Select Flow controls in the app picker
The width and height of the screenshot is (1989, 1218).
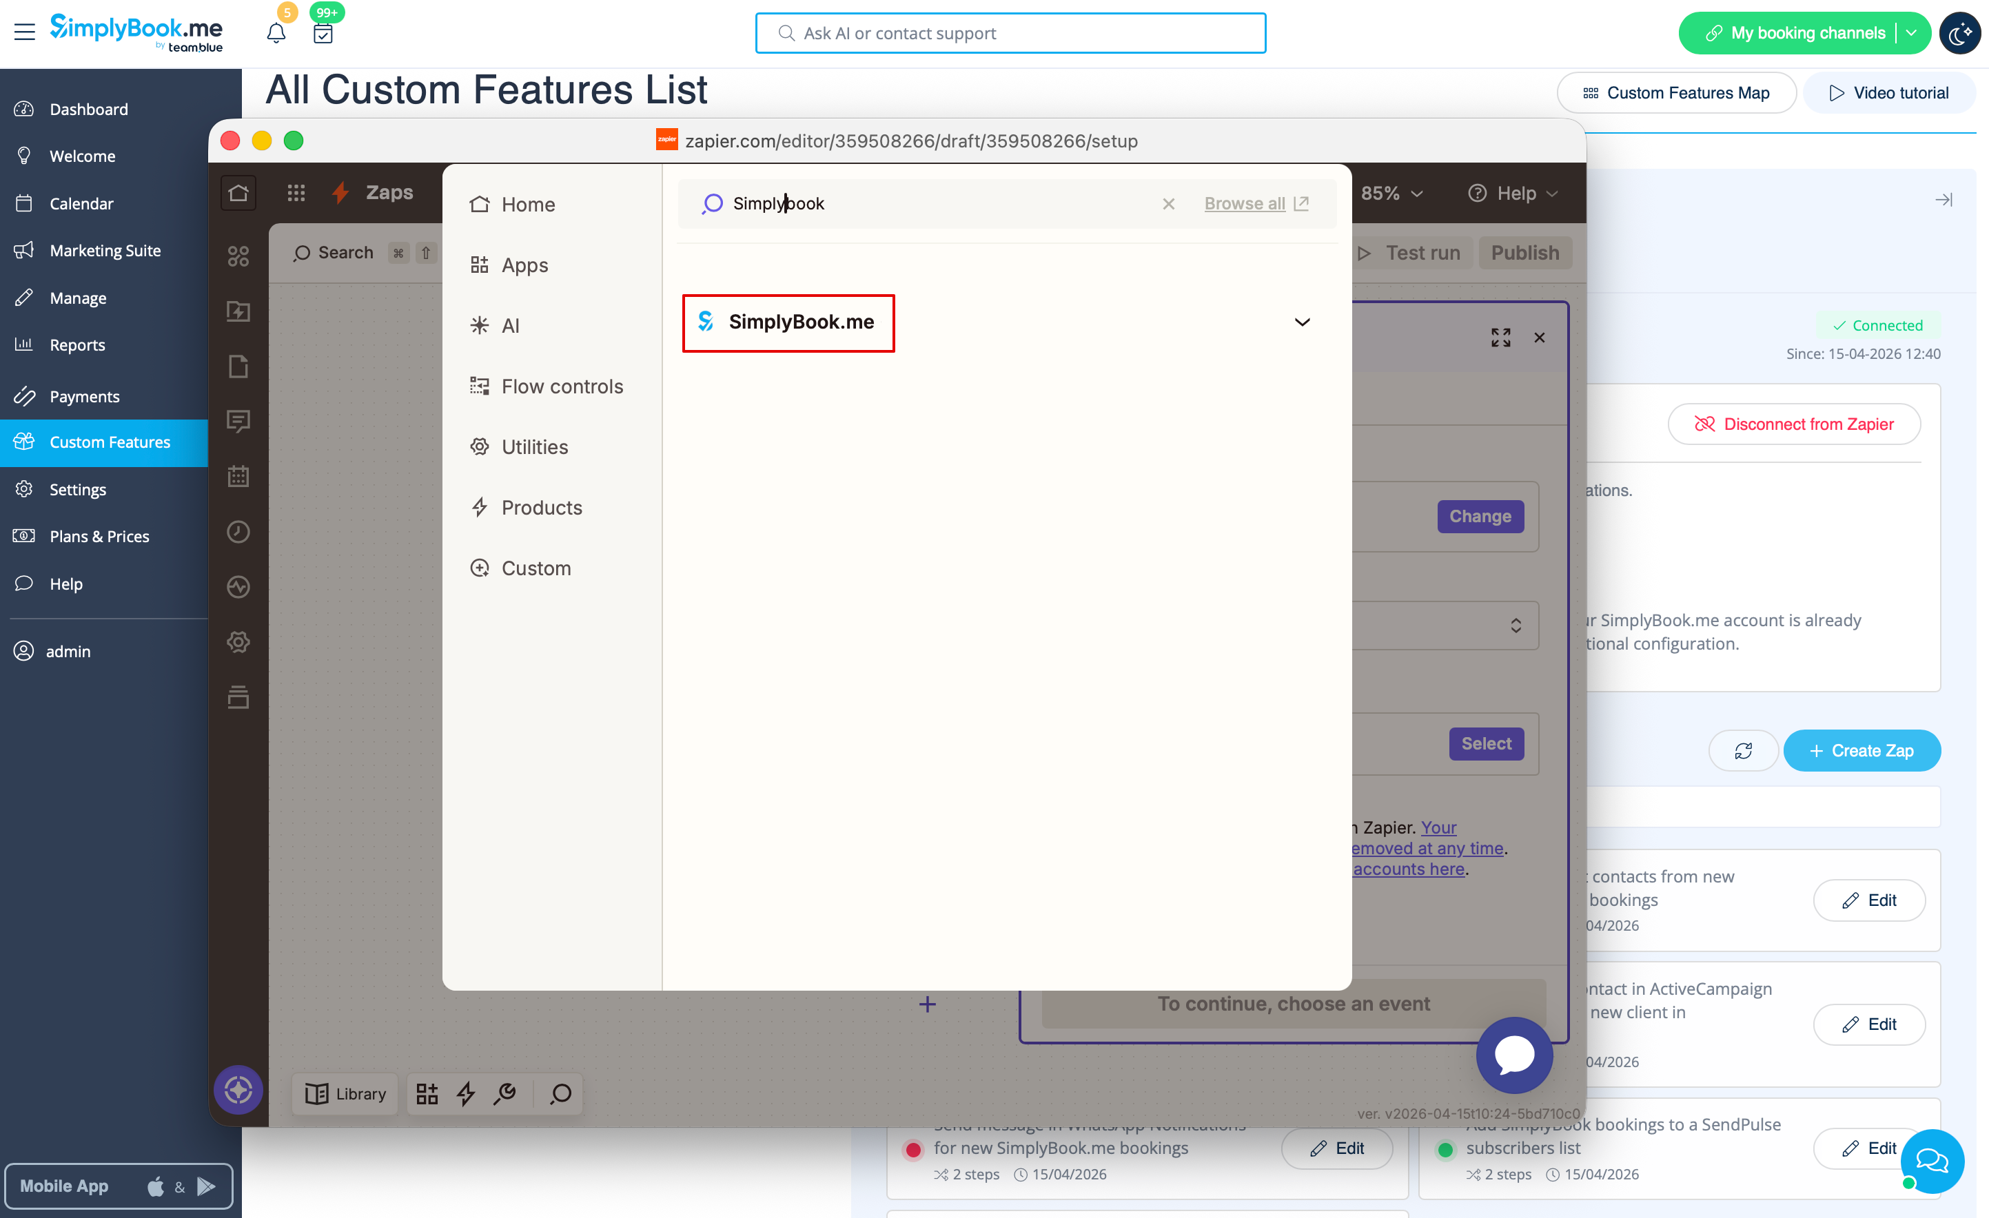point(562,386)
